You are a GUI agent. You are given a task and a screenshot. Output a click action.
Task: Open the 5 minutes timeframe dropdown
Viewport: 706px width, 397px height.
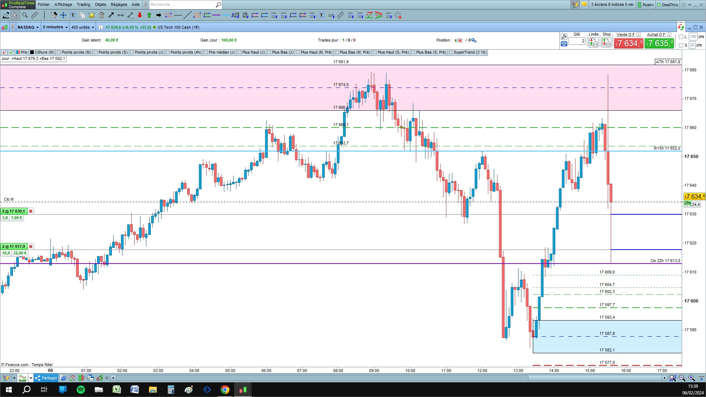pos(55,27)
